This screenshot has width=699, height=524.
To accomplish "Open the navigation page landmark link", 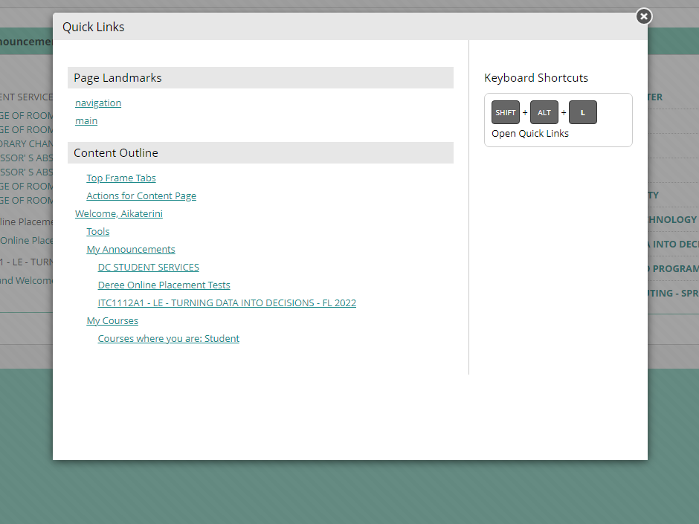I will tap(97, 103).
